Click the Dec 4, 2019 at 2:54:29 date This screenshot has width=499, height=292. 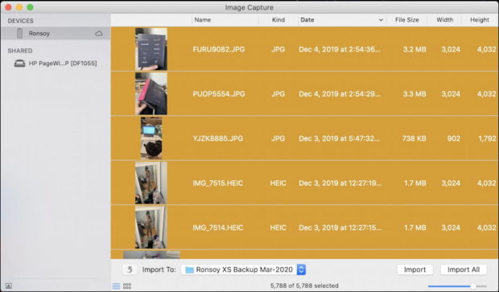tap(340, 94)
